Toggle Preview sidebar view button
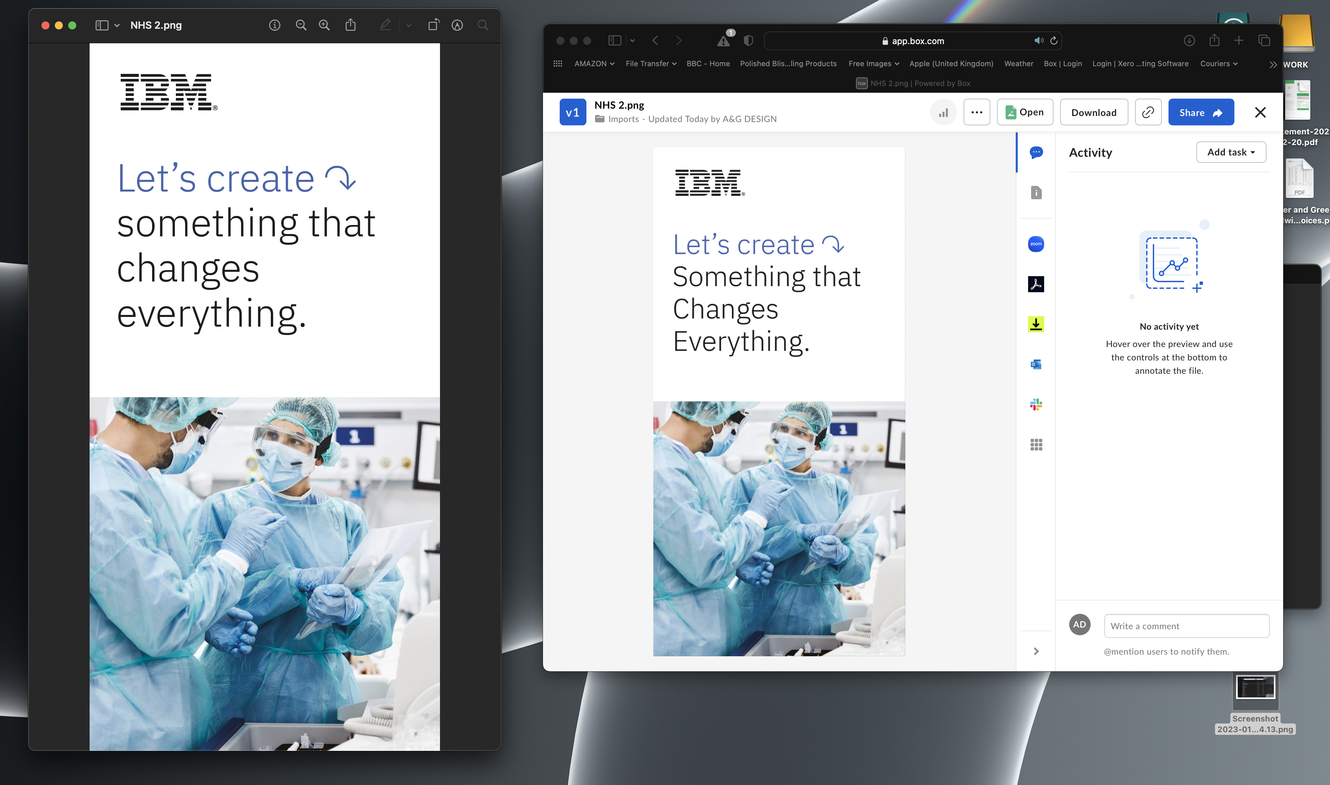1330x785 pixels. tap(102, 25)
